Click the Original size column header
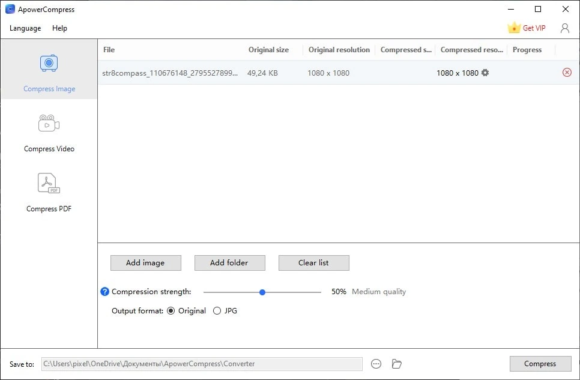 [x=268, y=50]
